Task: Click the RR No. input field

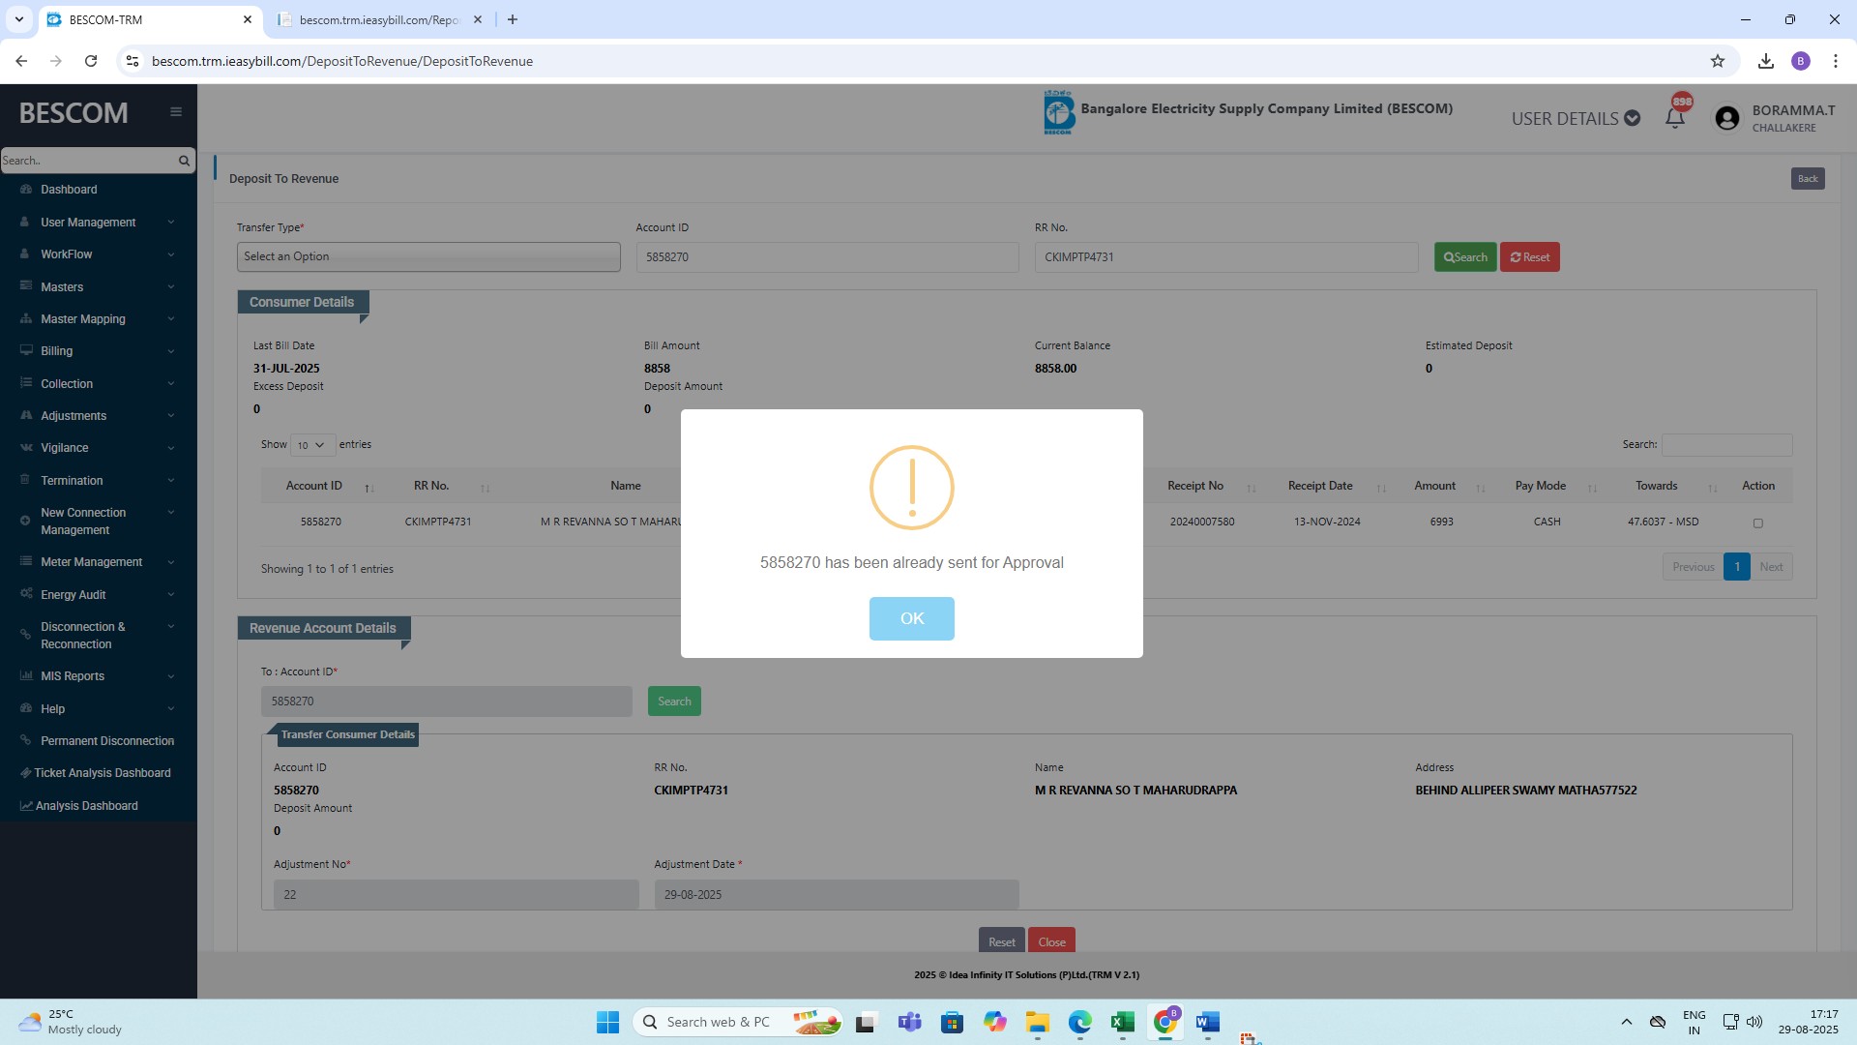Action: [x=1225, y=257]
